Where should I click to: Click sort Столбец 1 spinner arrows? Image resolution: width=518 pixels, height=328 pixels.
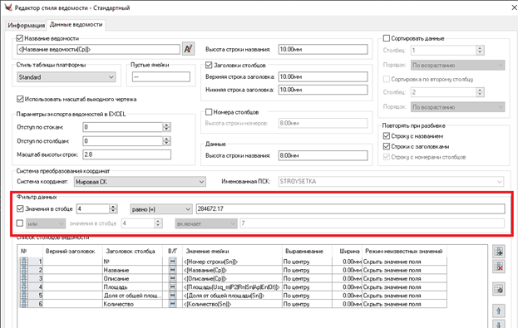click(480, 50)
